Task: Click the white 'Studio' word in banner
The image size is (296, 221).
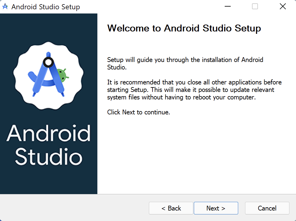Action: 49,156
